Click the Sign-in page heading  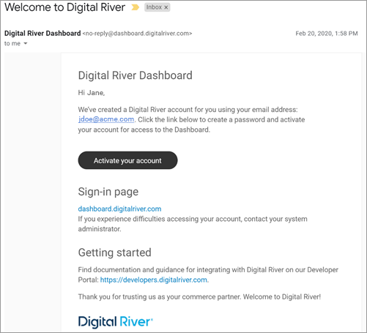108,192
